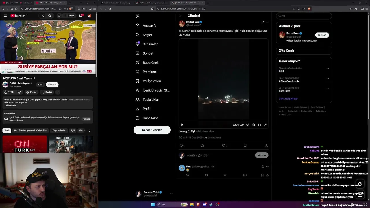Click the Yanıtla reply button
Image resolution: width=370 pixels, height=208 pixels.
(262, 155)
